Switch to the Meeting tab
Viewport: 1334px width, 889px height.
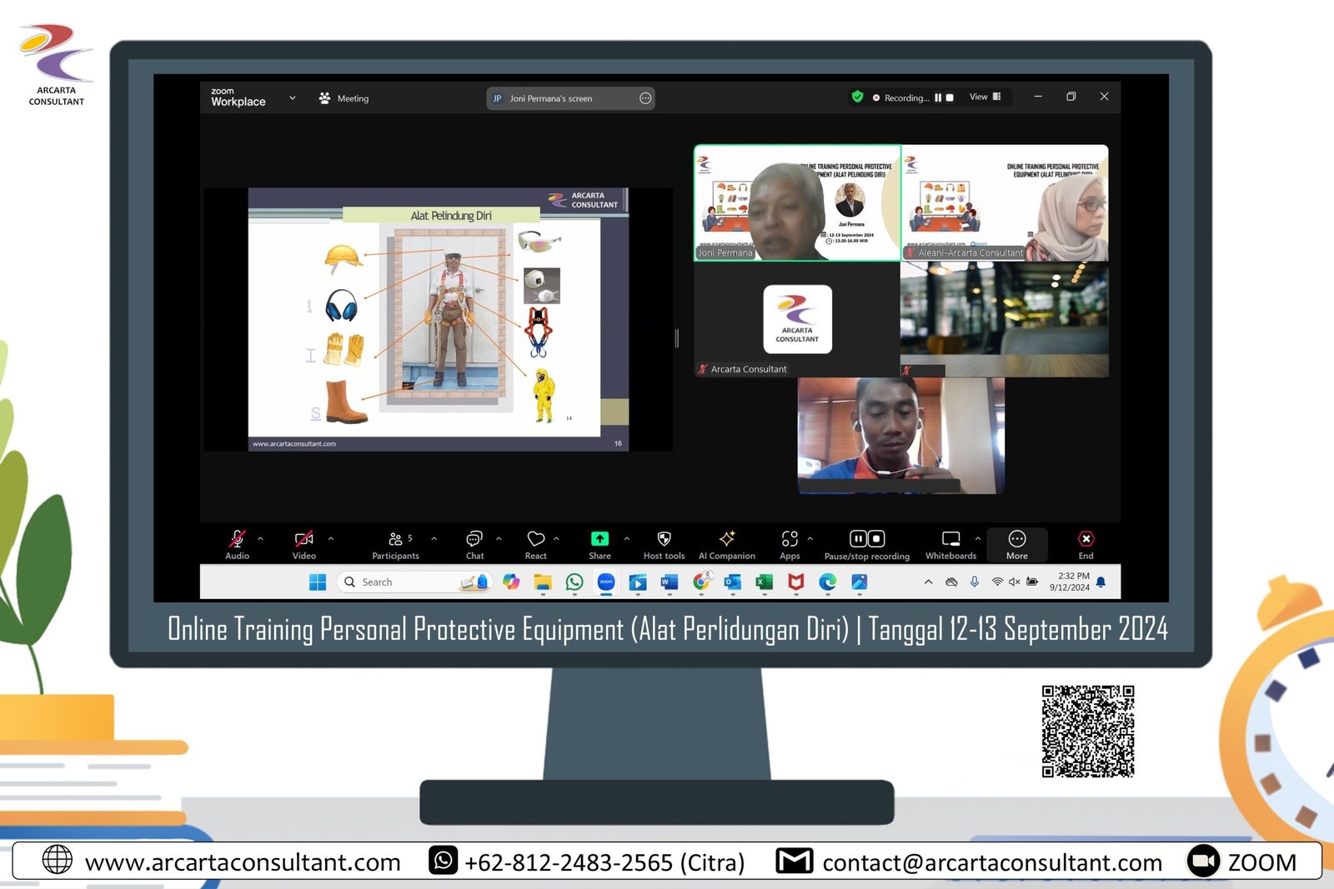click(344, 98)
